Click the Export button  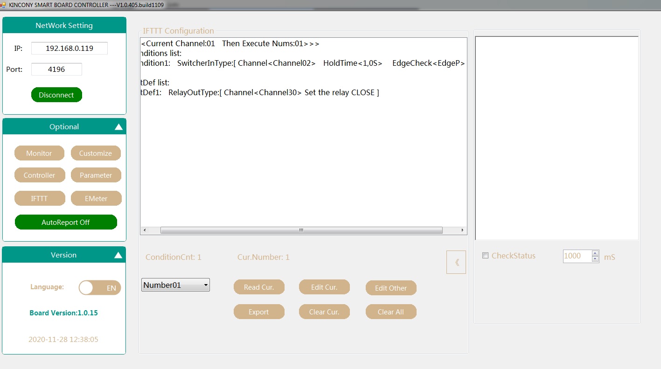coord(259,312)
